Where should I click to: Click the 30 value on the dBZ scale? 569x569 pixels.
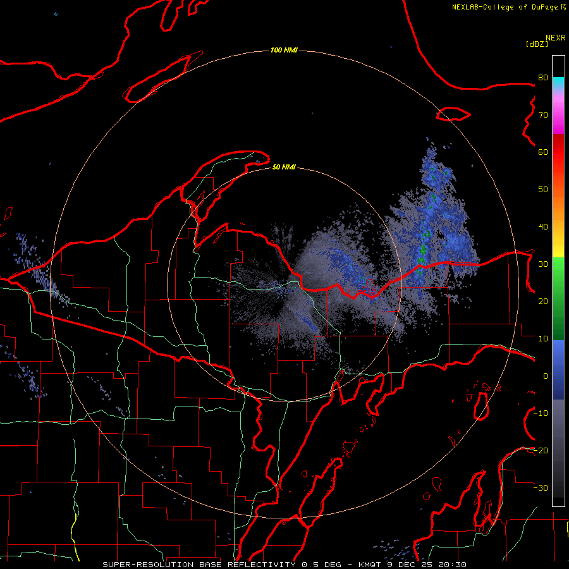[543, 264]
